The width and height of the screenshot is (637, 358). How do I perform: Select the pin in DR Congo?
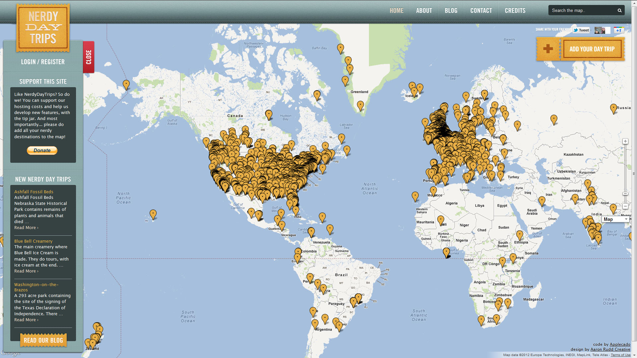click(x=503, y=262)
